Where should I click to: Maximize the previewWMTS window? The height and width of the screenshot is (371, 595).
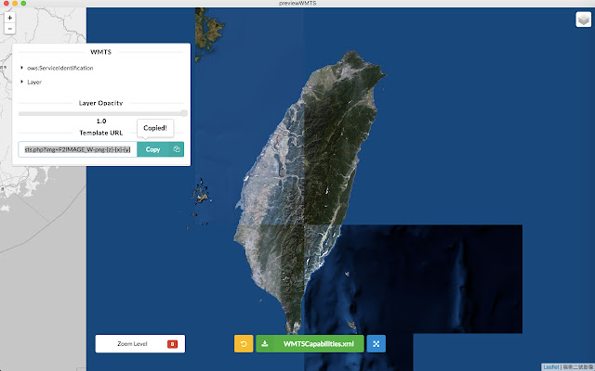pyautogui.click(x=23, y=3)
